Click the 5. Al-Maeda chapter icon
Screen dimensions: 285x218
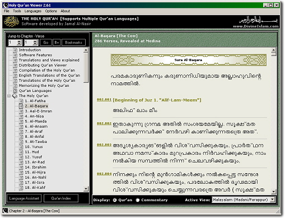point(21,122)
